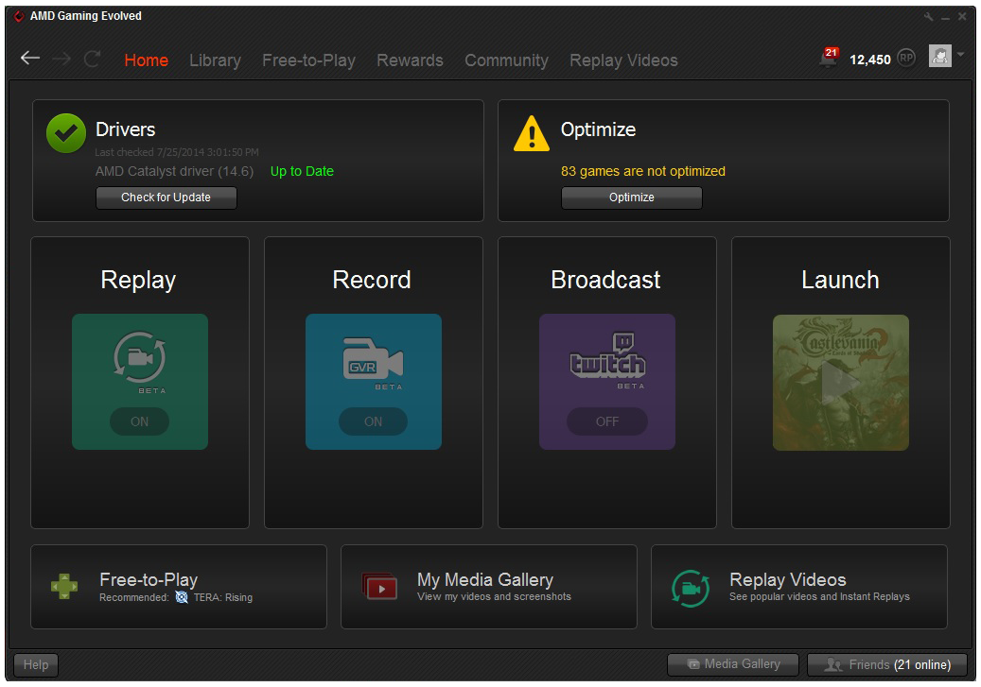
Task: Click the yellow Optimize warning icon
Action: (531, 133)
